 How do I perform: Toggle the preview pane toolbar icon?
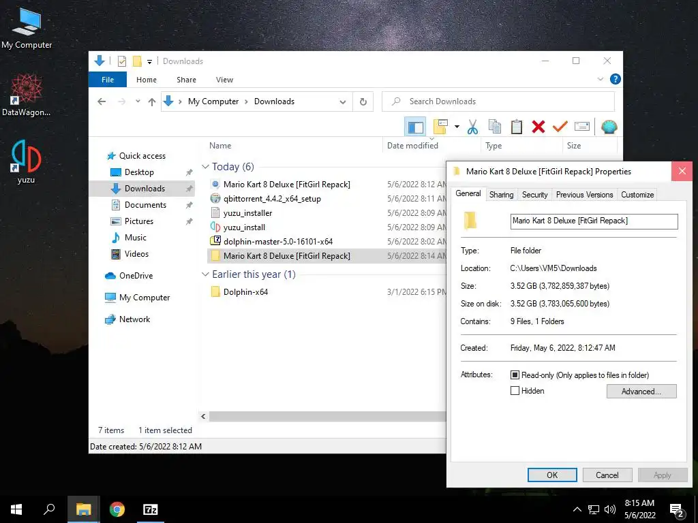coord(415,127)
